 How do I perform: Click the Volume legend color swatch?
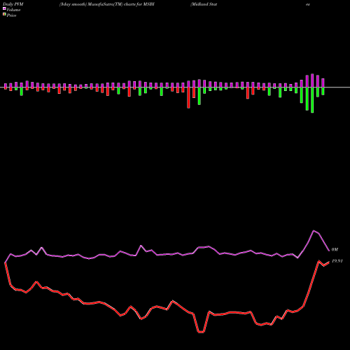coord(4,8)
